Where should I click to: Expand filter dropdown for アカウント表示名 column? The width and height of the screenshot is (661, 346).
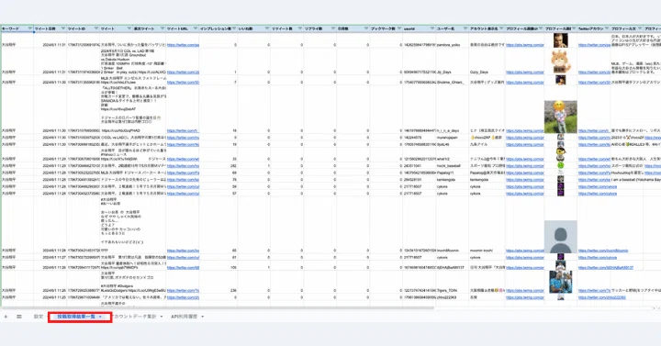[x=501, y=28]
